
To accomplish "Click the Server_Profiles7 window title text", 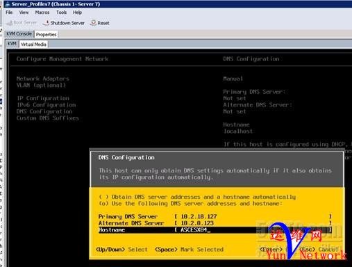I will [x=56, y=4].
